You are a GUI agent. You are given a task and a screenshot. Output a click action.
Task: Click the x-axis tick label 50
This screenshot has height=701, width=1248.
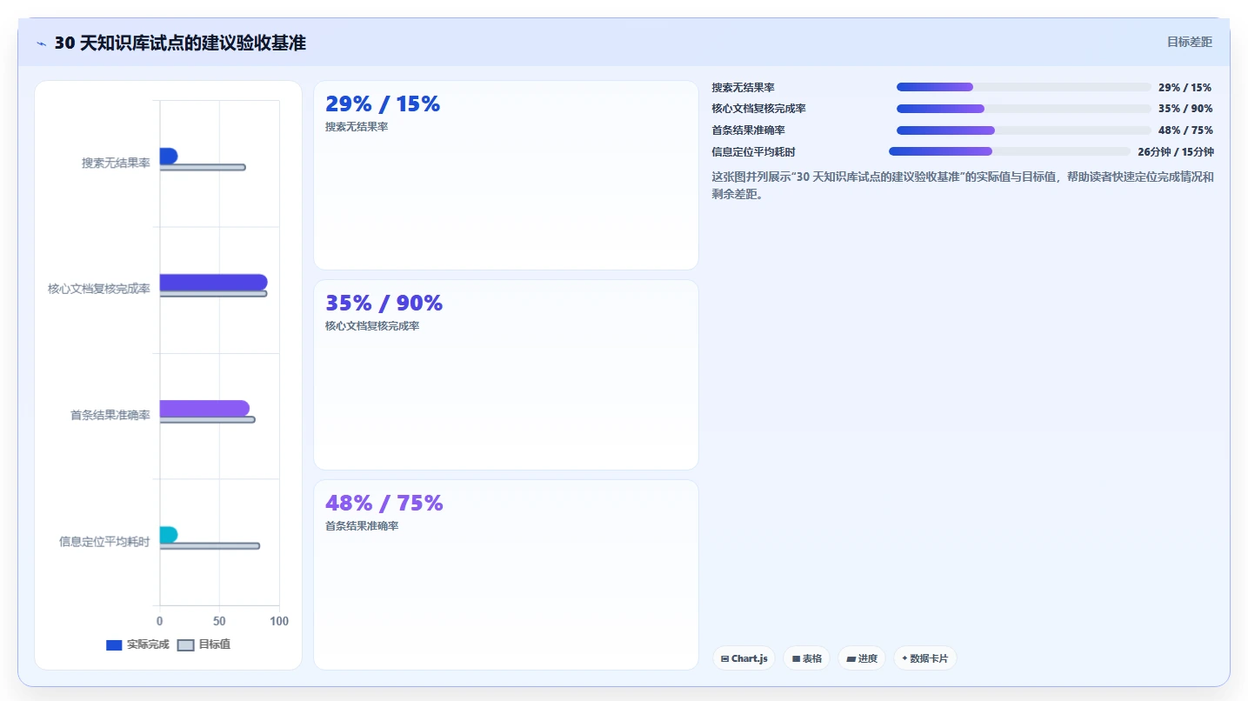219,621
